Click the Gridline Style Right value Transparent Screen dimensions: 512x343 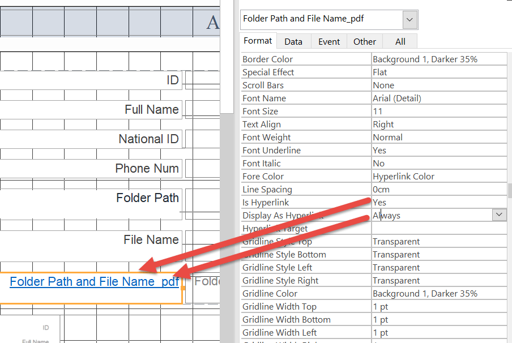439,281
